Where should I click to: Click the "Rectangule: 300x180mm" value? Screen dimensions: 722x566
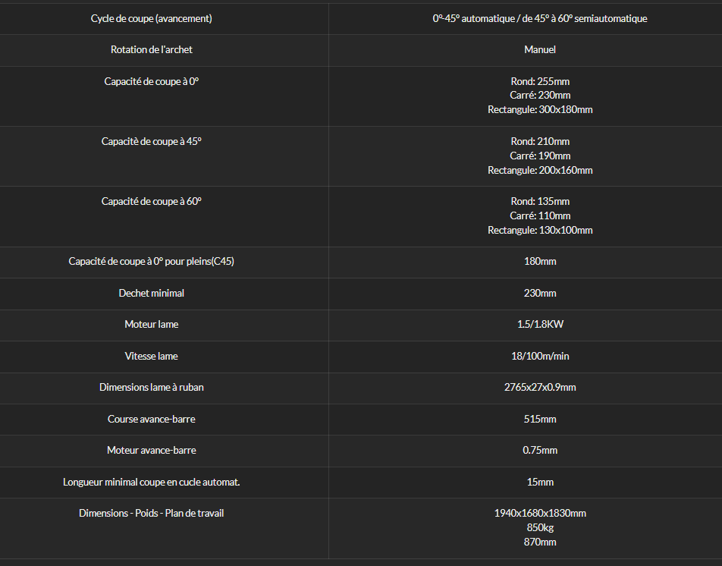pos(540,109)
